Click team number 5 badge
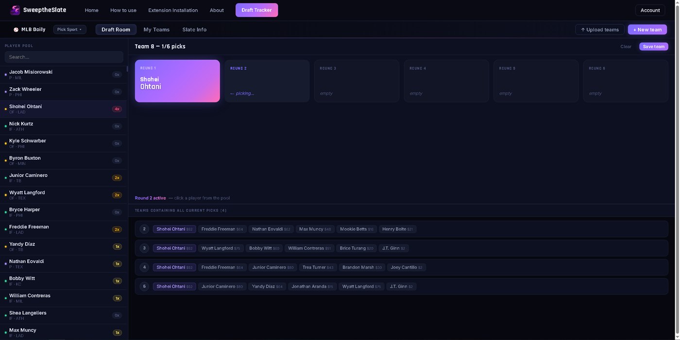The width and height of the screenshot is (680, 340). coord(144,287)
